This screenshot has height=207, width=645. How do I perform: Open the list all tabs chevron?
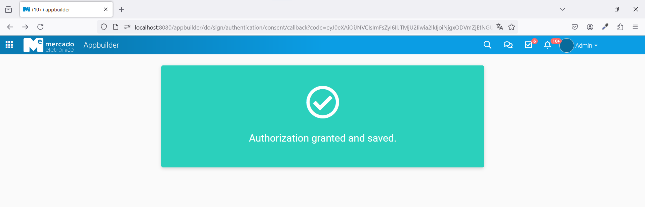563,9
